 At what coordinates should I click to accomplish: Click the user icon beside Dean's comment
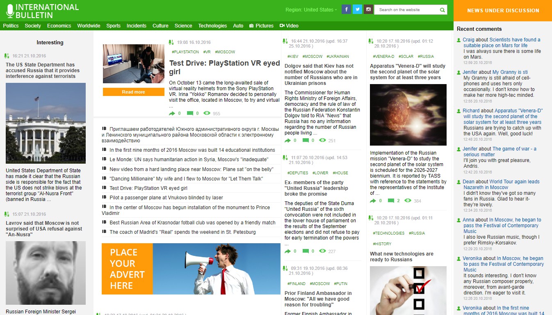pyautogui.click(x=459, y=182)
